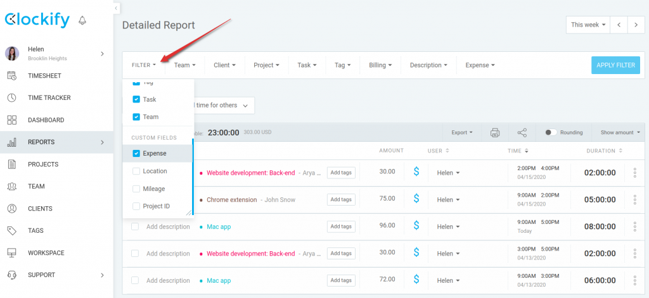Check the Project ID custom field checkbox
Screen dimensions: 649x298
click(136, 206)
